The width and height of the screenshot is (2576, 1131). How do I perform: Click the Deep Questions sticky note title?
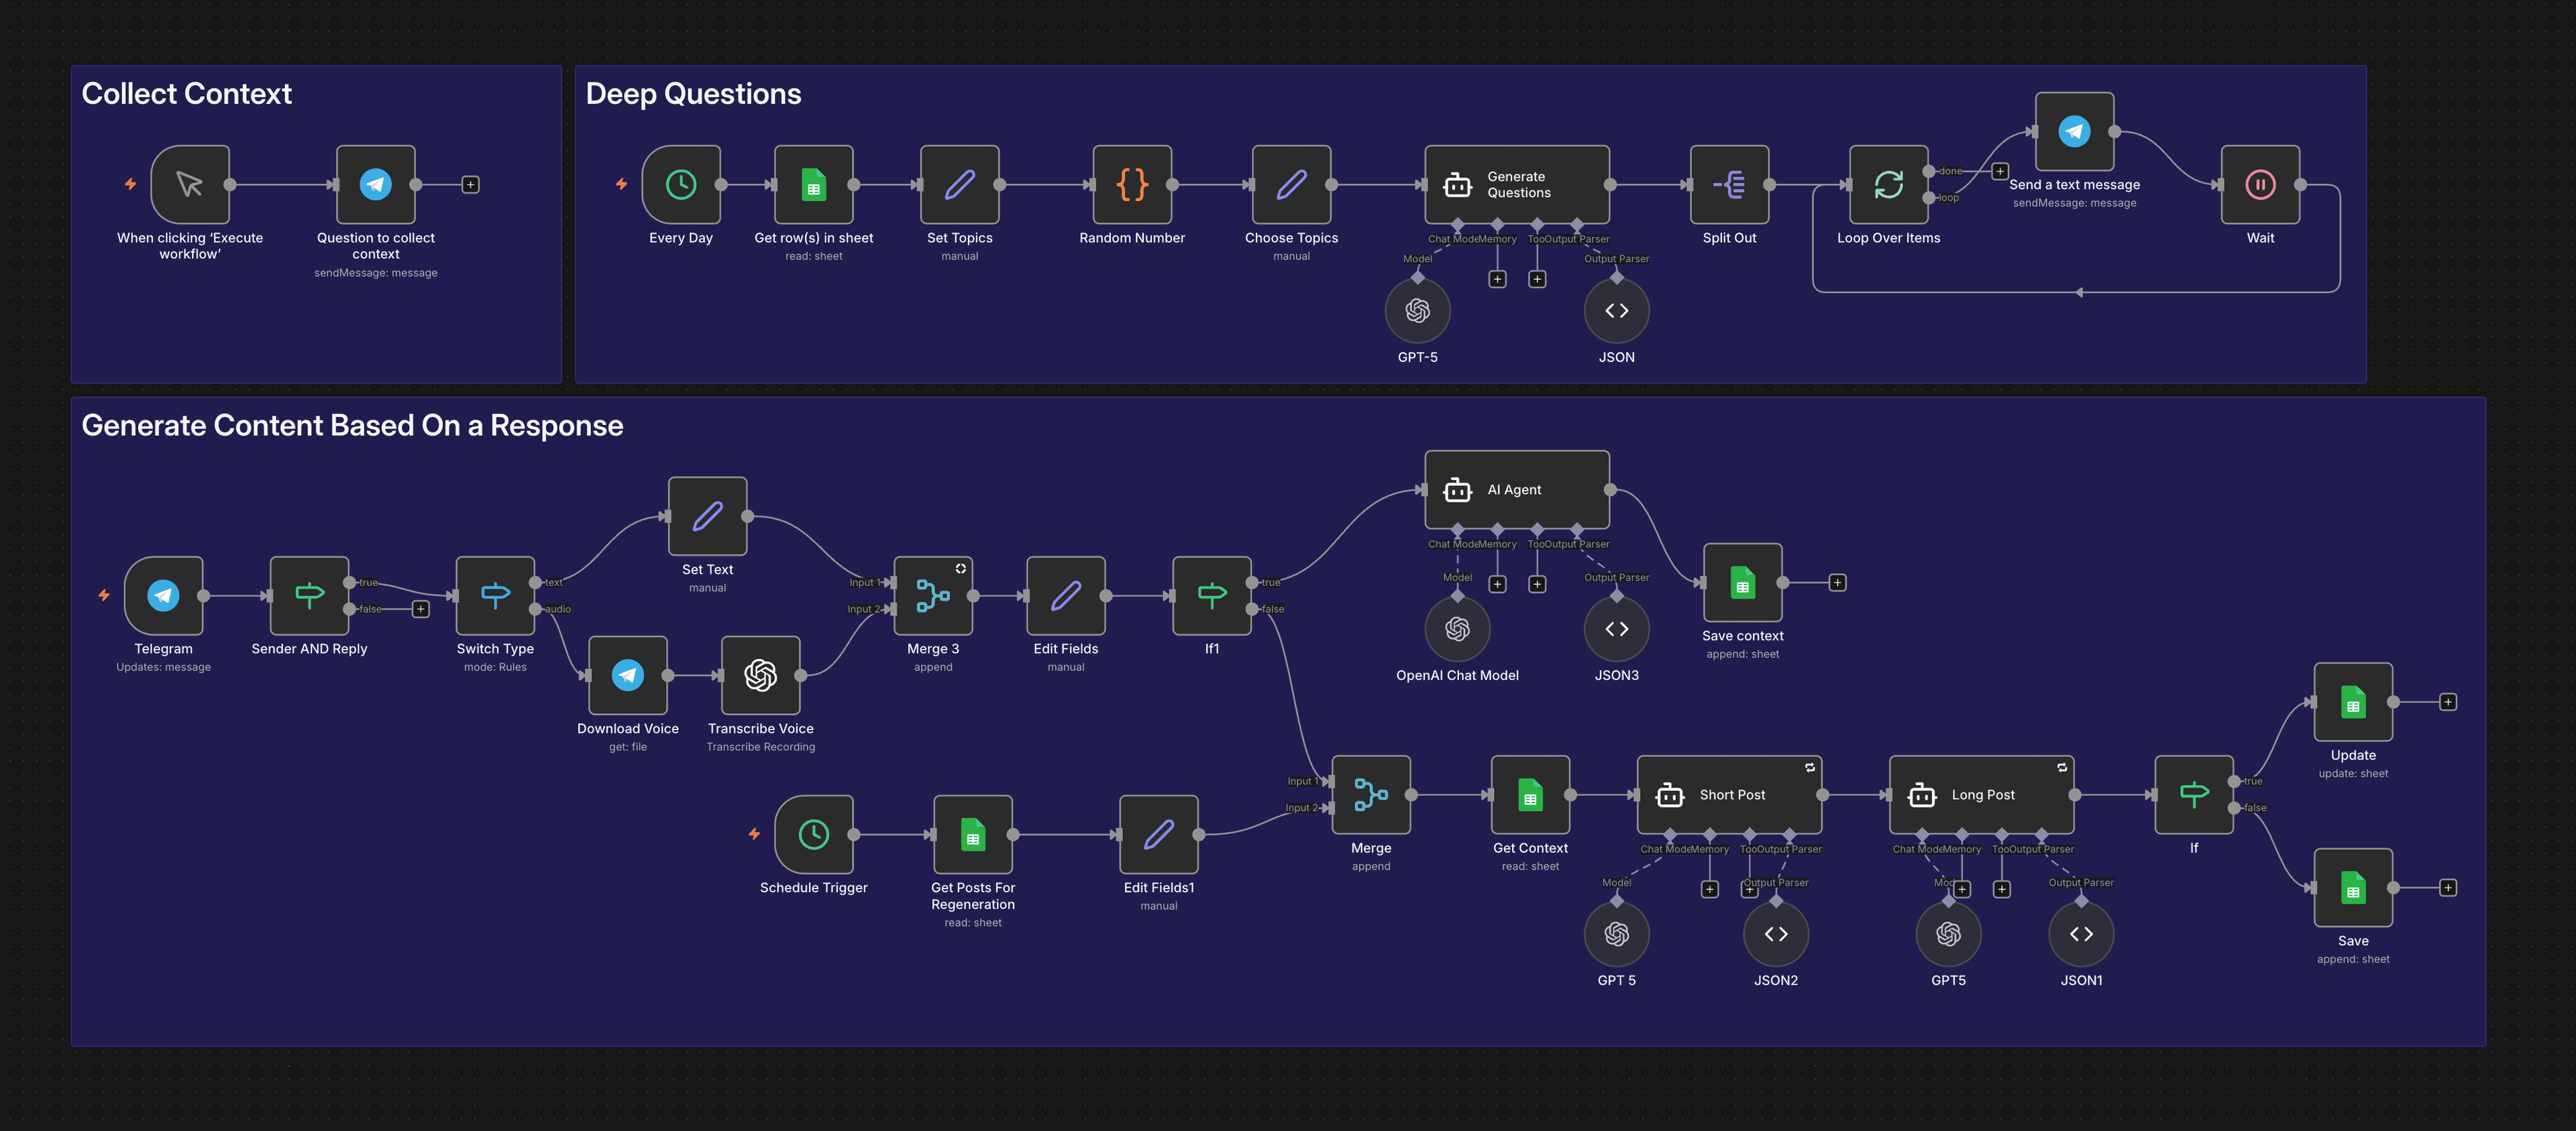[693, 94]
